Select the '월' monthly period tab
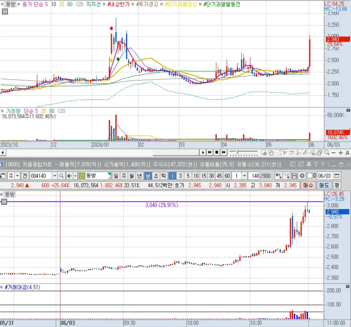 point(132,176)
